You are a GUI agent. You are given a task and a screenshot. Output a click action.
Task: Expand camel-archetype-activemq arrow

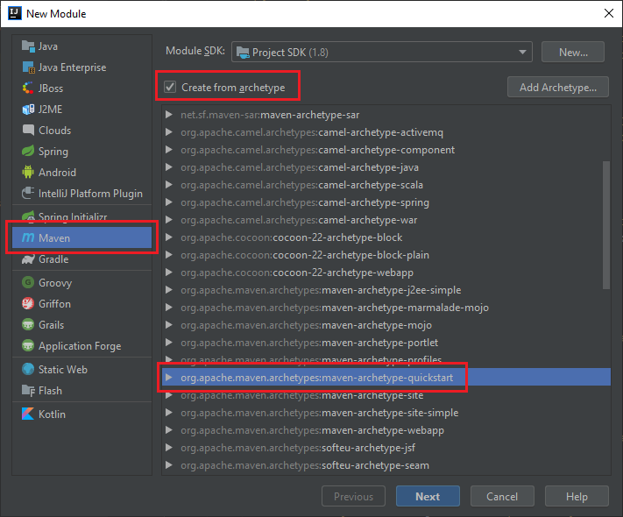169,132
